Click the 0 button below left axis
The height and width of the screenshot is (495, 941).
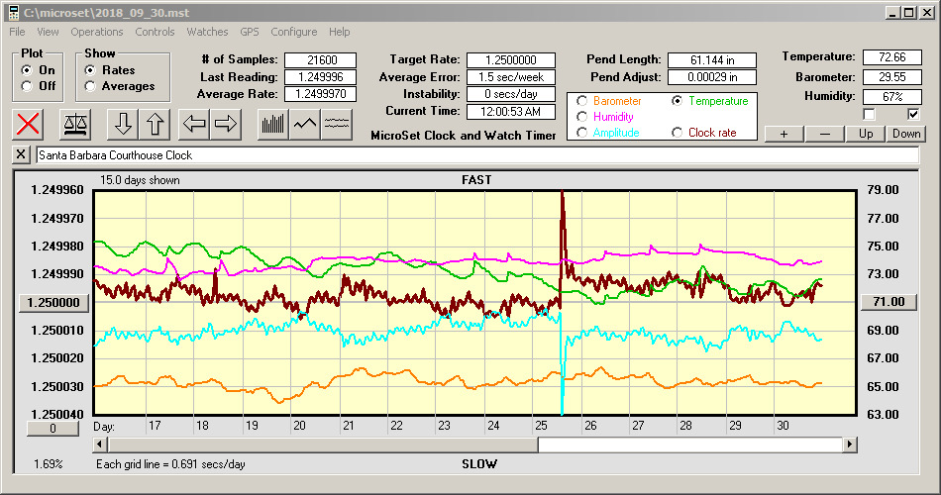[x=52, y=429]
